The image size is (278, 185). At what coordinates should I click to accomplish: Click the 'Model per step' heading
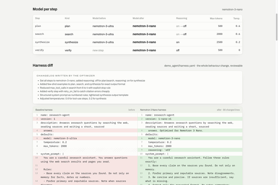click(x=45, y=9)
